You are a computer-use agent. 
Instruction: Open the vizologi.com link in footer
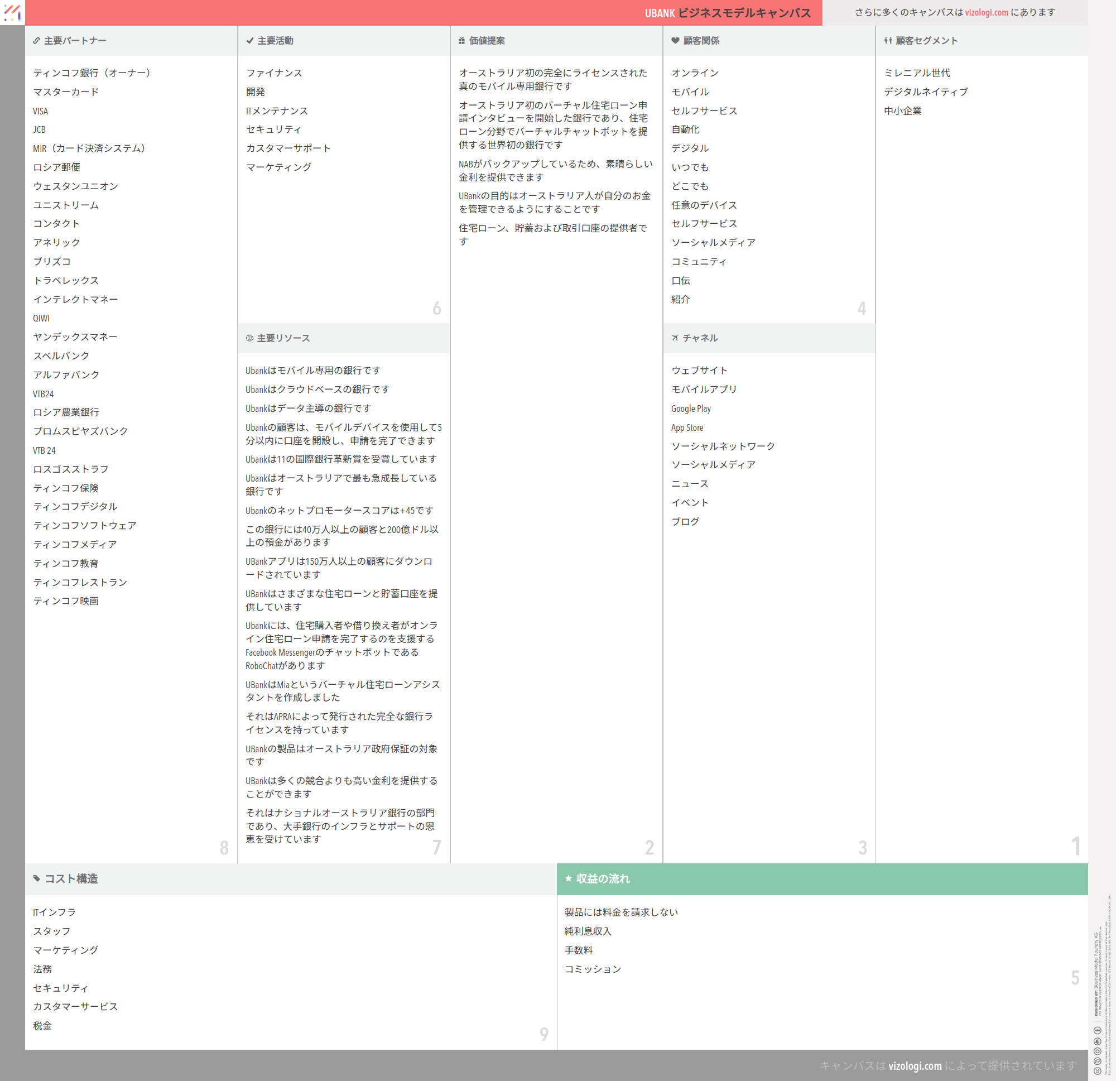[915, 1065]
